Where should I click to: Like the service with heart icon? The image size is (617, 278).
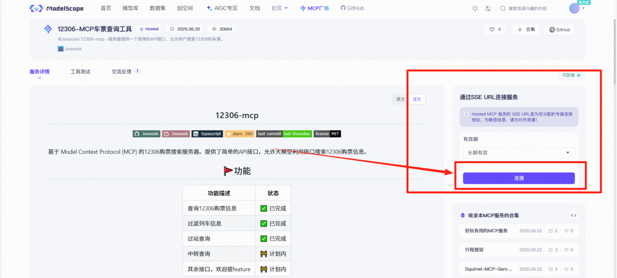pyautogui.click(x=495, y=30)
